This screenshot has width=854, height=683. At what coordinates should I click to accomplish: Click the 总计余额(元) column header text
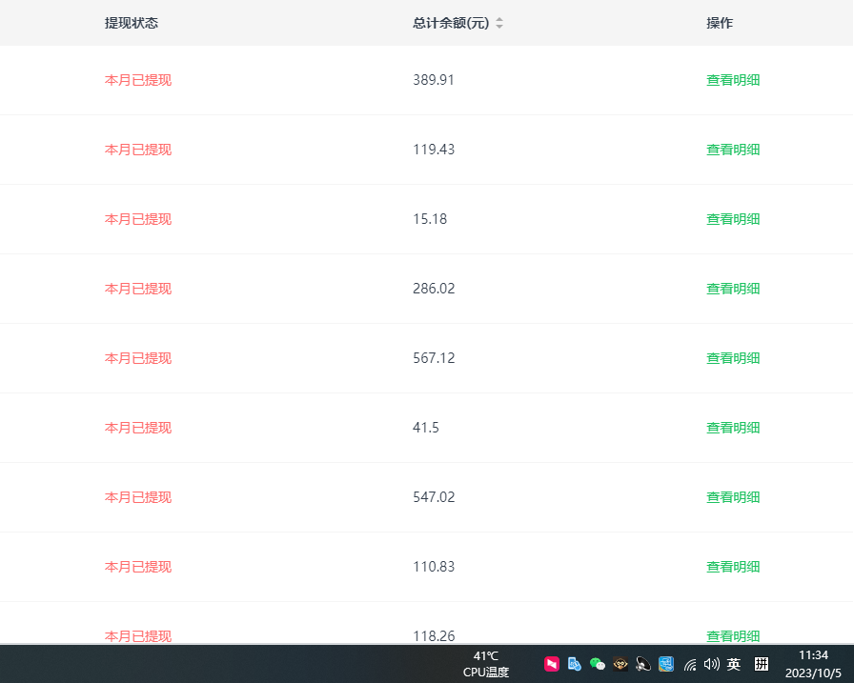(x=451, y=23)
